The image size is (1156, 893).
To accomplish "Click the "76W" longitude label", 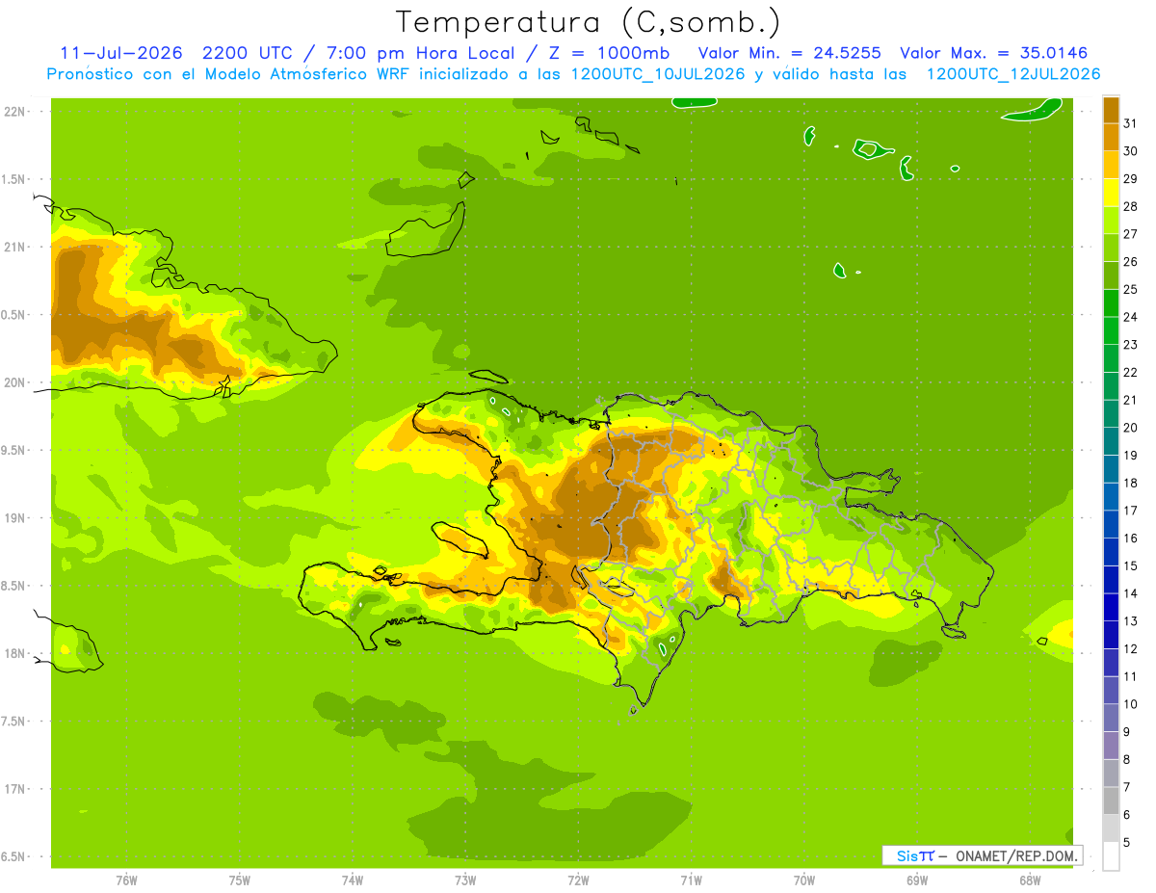I will (126, 880).
